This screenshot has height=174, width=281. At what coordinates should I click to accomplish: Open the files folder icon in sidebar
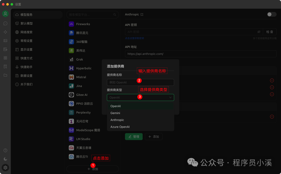[5, 75]
